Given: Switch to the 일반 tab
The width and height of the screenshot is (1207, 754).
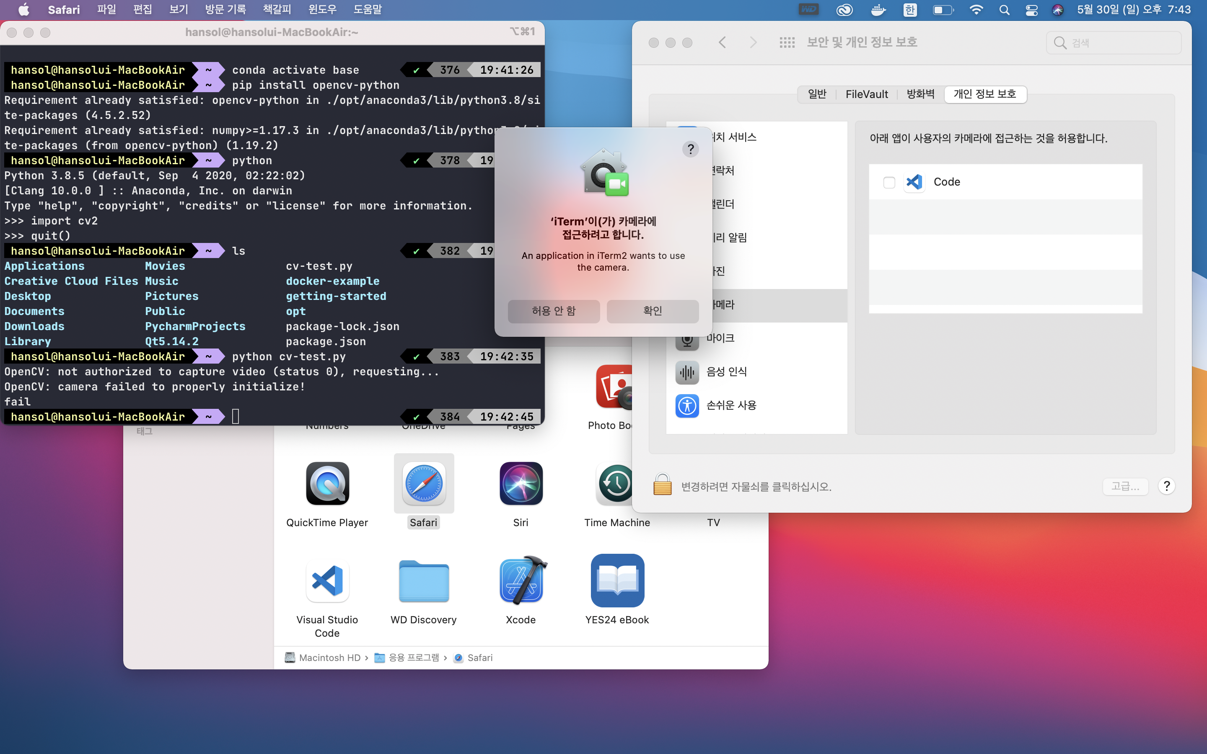Looking at the screenshot, I should pyautogui.click(x=817, y=94).
